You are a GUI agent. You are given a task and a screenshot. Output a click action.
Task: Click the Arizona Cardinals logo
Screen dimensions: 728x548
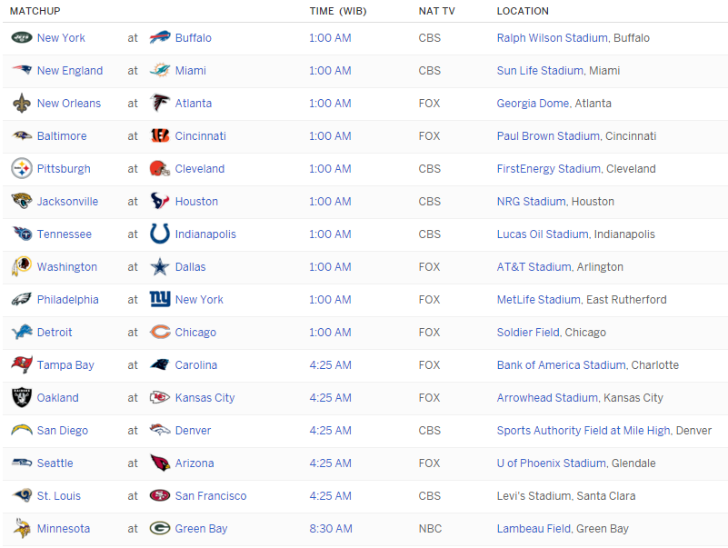(x=160, y=463)
